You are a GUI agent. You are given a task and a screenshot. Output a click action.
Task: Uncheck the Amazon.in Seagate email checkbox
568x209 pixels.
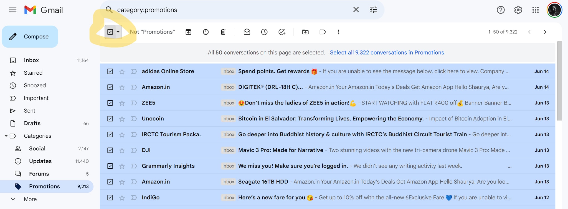(x=110, y=182)
